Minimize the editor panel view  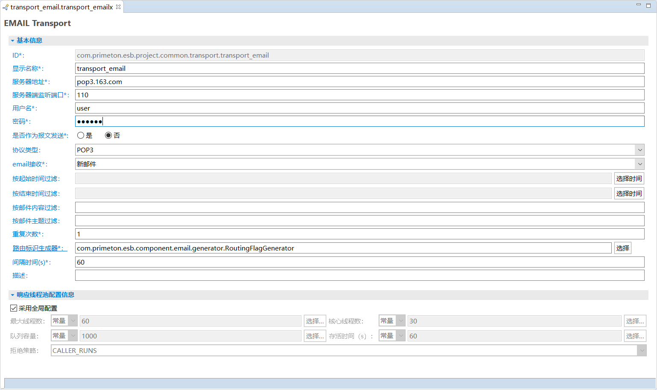[639, 5]
